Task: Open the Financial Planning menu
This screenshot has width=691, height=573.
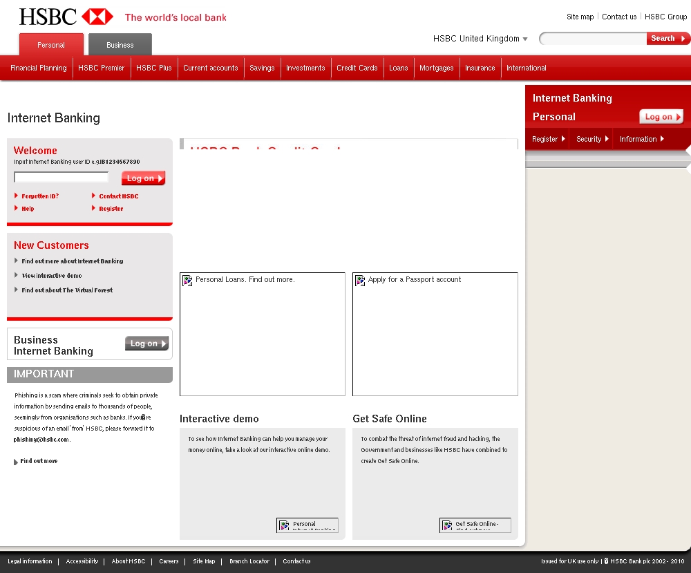Action: click(38, 68)
